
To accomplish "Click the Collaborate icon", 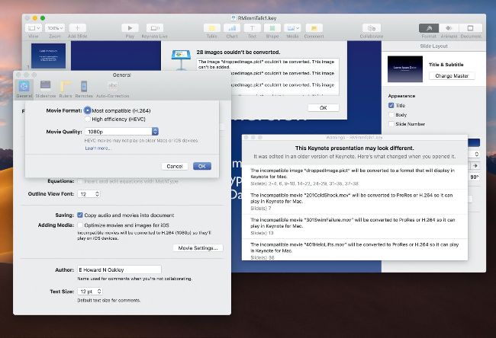I will click(372, 27).
